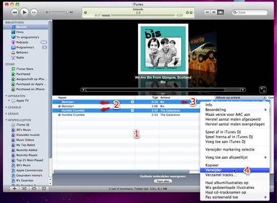Uncheck Monstarr 3:06 track checkbox
Viewport: 277px width, 203px height.
tap(59, 106)
